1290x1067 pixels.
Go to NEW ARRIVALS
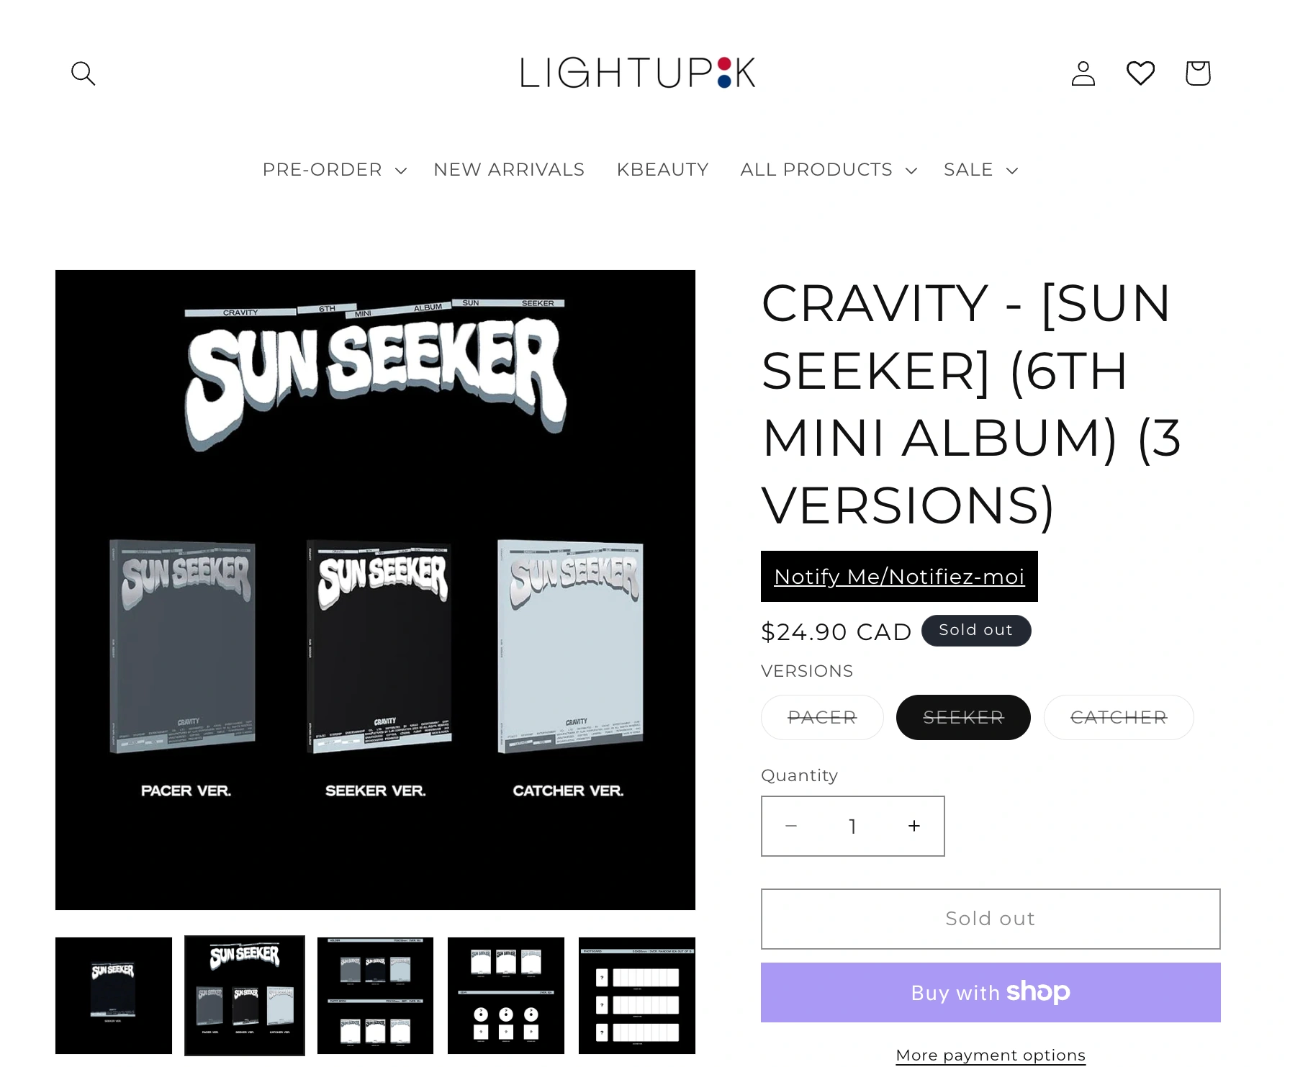(x=509, y=170)
